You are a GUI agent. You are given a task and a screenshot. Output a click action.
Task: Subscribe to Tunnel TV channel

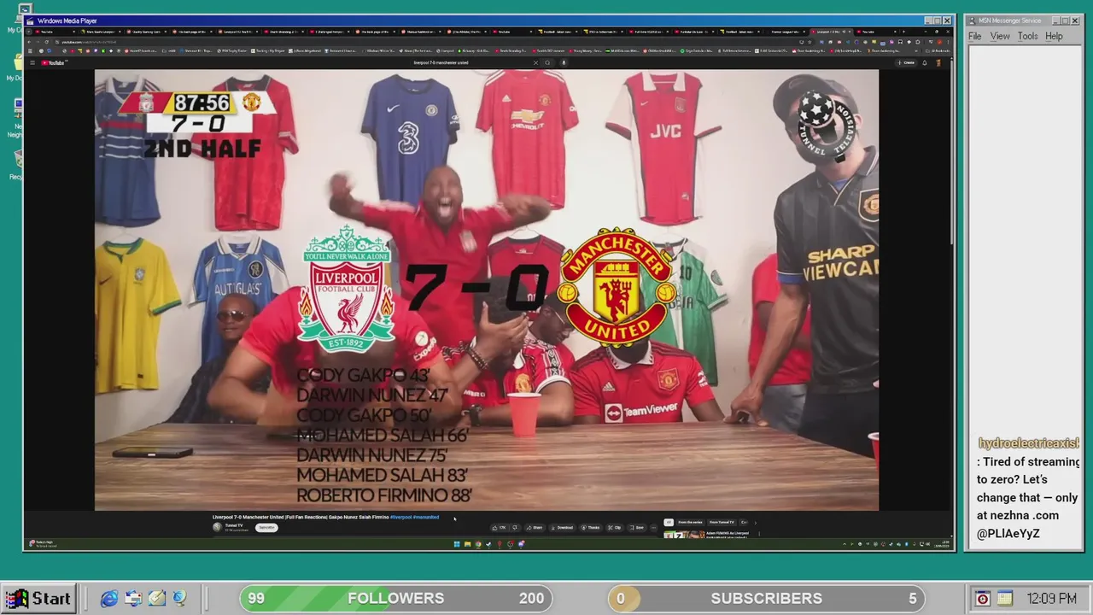point(266,527)
